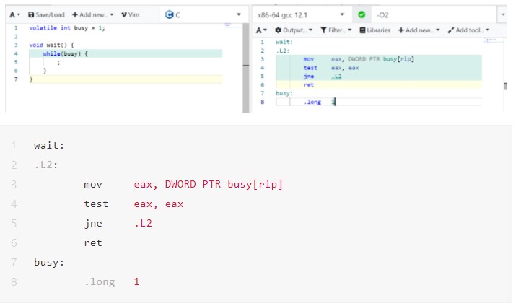Click the green compilation status checkmark
Image resolution: width=513 pixels, height=306 pixels.
tap(361, 14)
